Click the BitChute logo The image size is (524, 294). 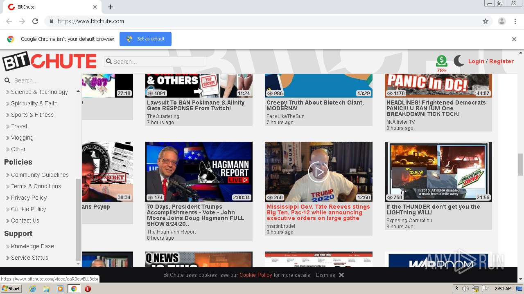click(50, 62)
